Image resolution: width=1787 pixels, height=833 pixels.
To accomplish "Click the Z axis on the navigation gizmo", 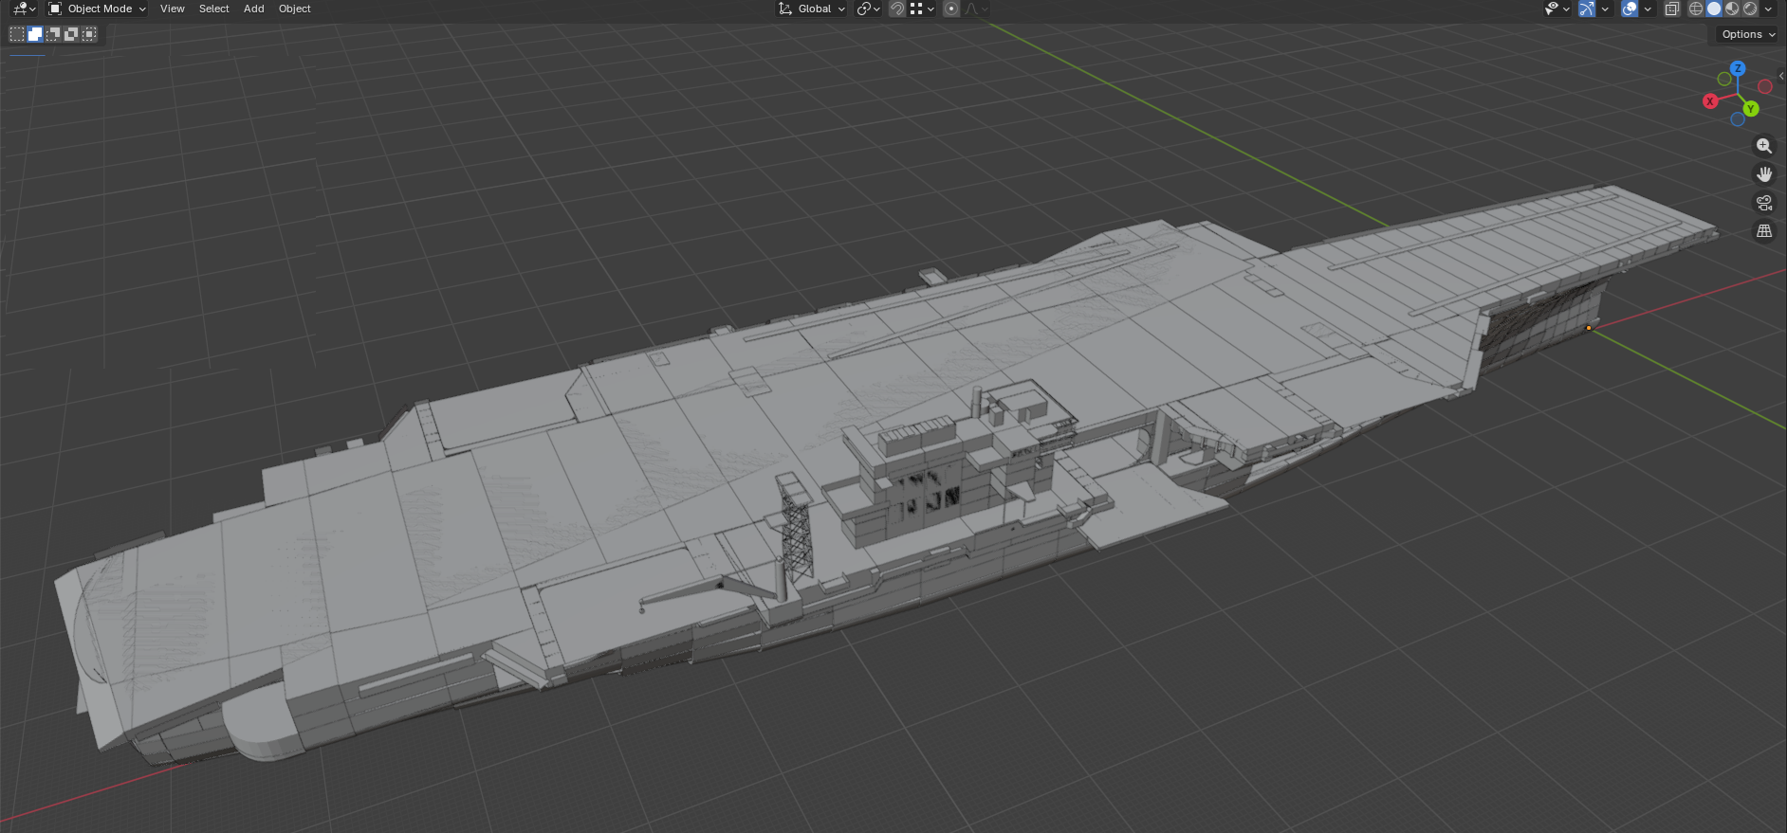I will point(1738,68).
